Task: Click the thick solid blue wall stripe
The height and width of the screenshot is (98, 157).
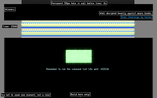Action: [x=78, y=28]
